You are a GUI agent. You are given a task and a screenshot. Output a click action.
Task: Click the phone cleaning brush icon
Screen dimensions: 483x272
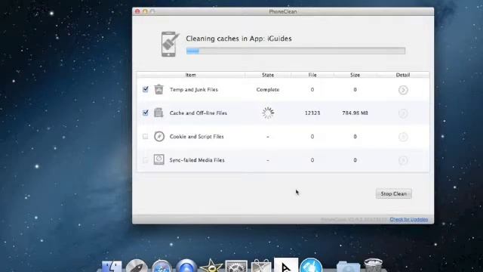tap(170, 44)
